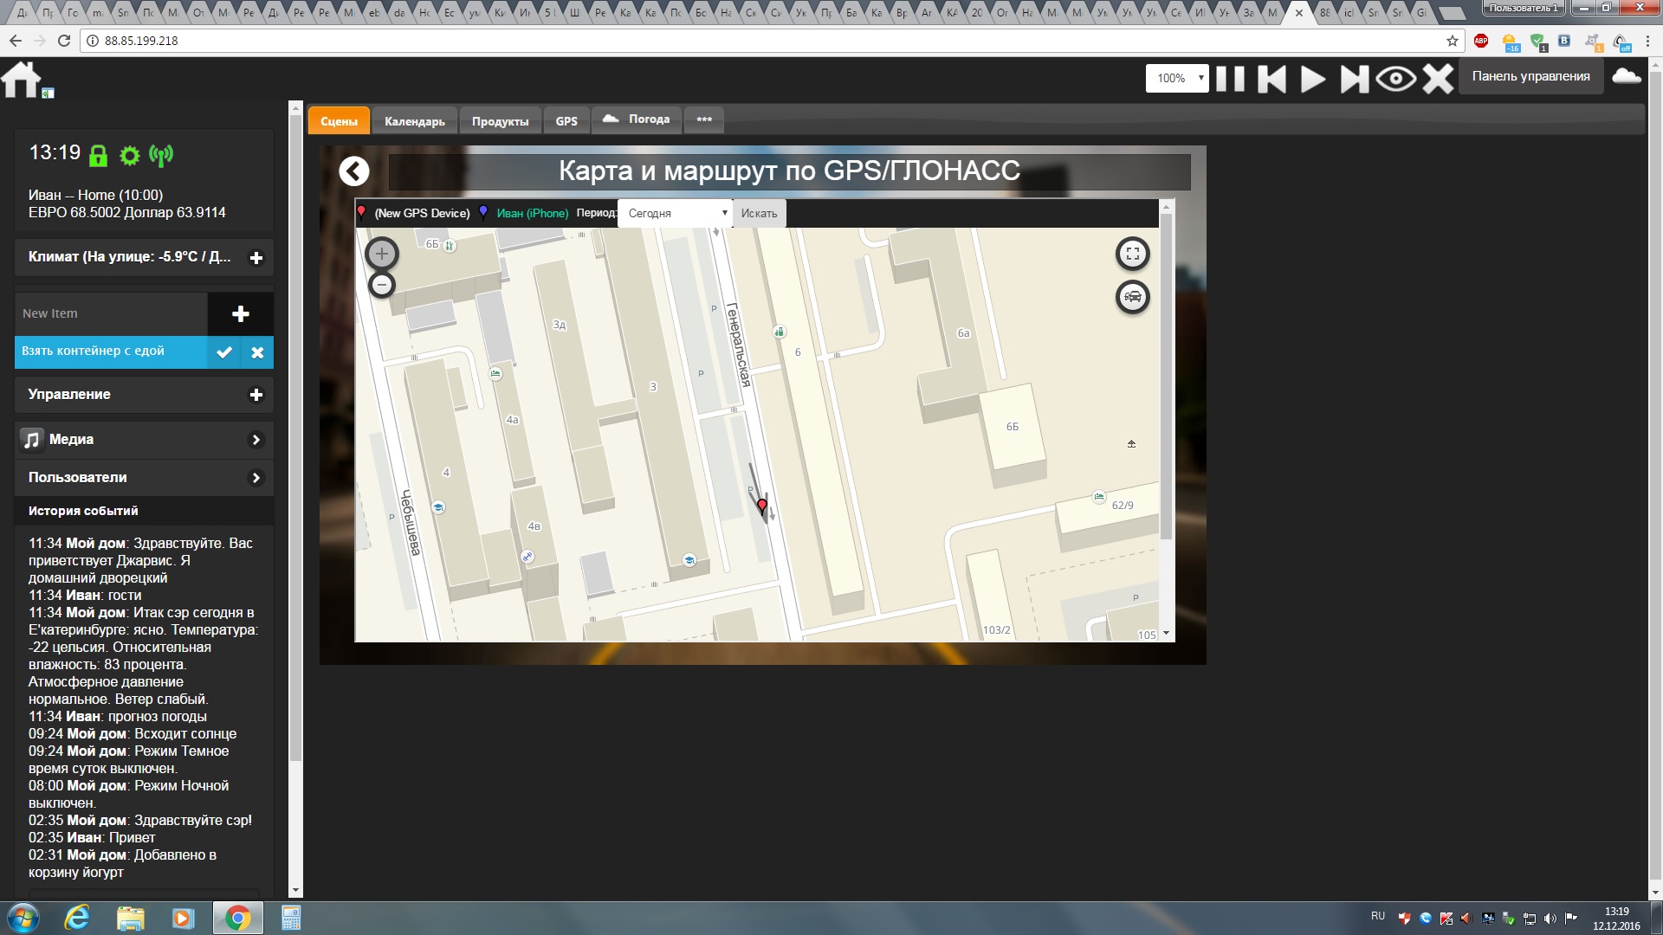Open the Погода tab
The image size is (1663, 935).
[637, 119]
